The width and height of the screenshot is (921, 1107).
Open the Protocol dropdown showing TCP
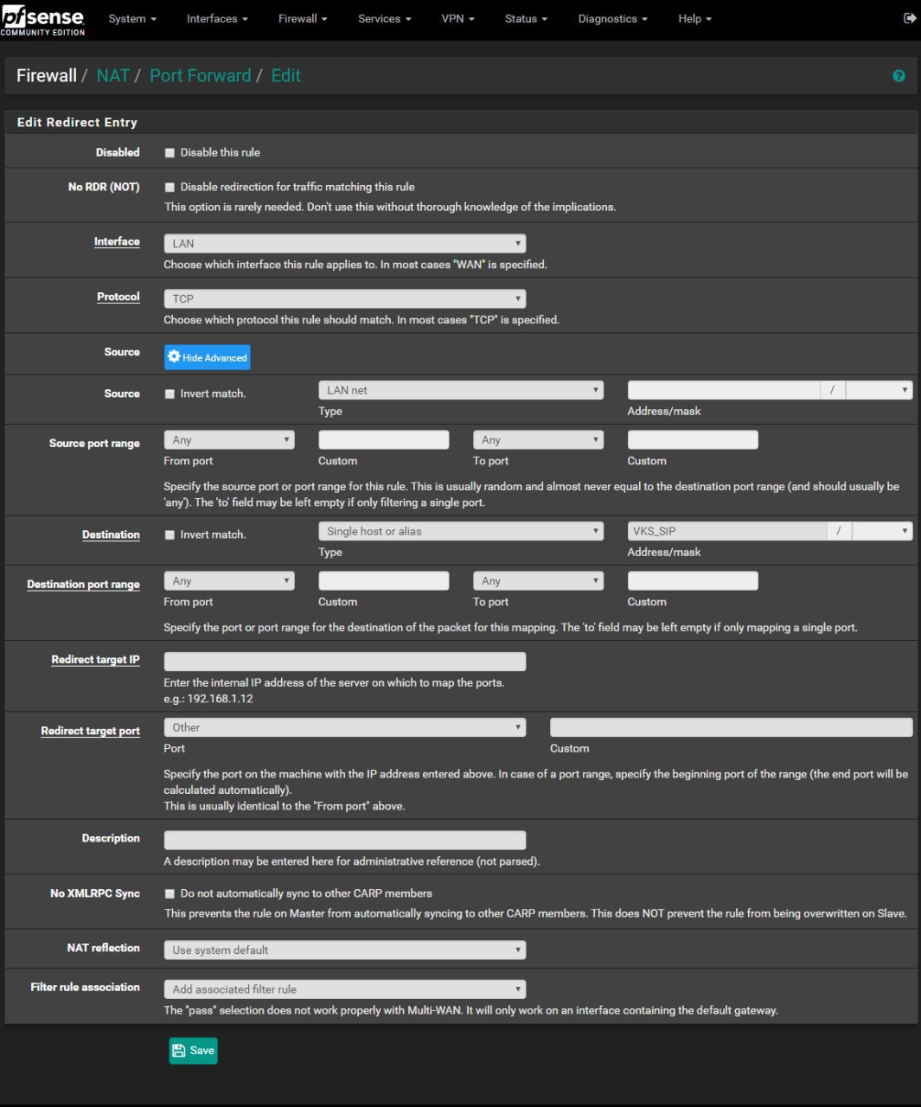345,299
